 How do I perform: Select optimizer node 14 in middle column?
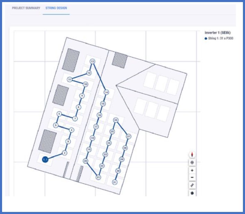(x=106, y=92)
